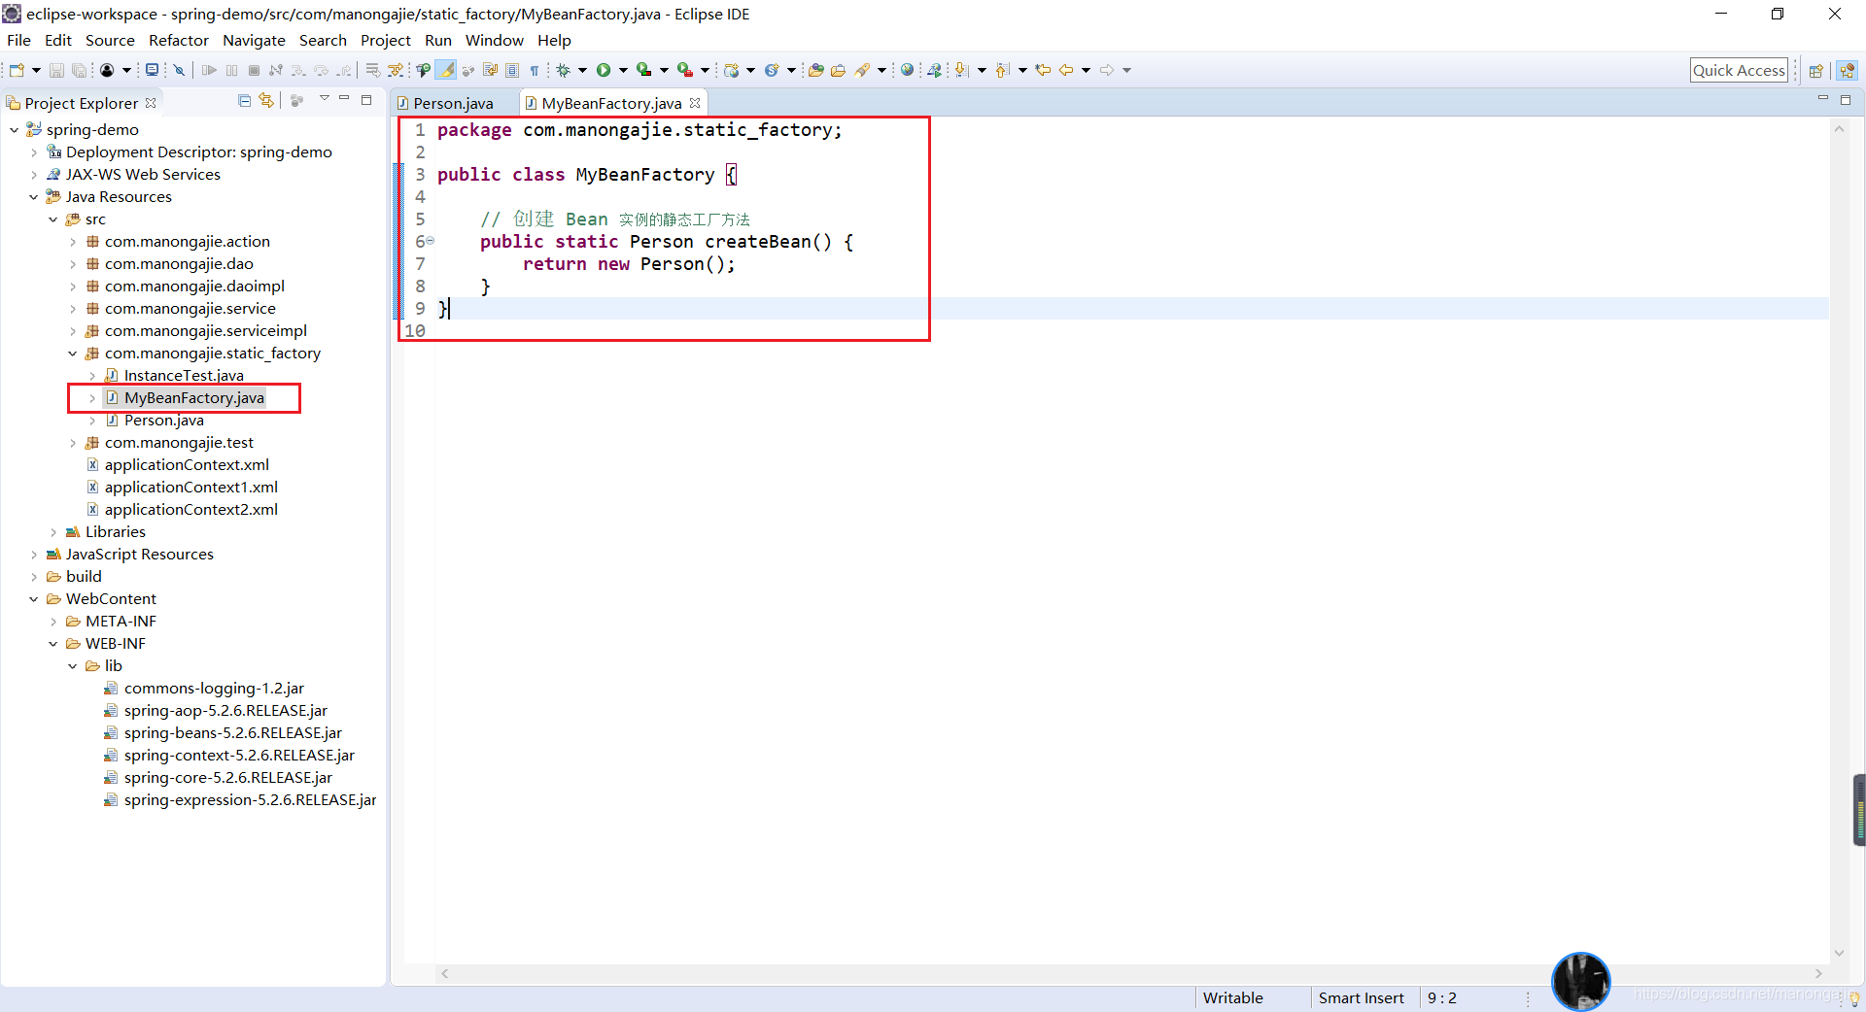The height and width of the screenshot is (1012, 1866).
Task: Click the Open Perspective icon
Action: click(x=1815, y=70)
